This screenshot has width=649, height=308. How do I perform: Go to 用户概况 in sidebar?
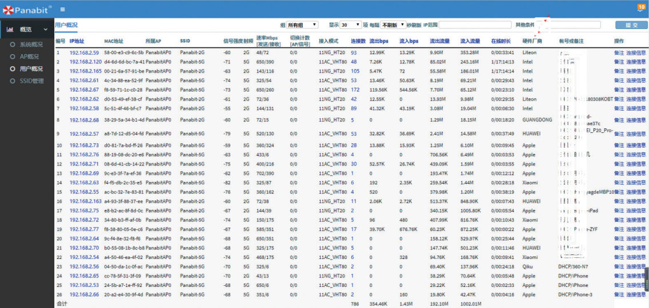[31, 68]
